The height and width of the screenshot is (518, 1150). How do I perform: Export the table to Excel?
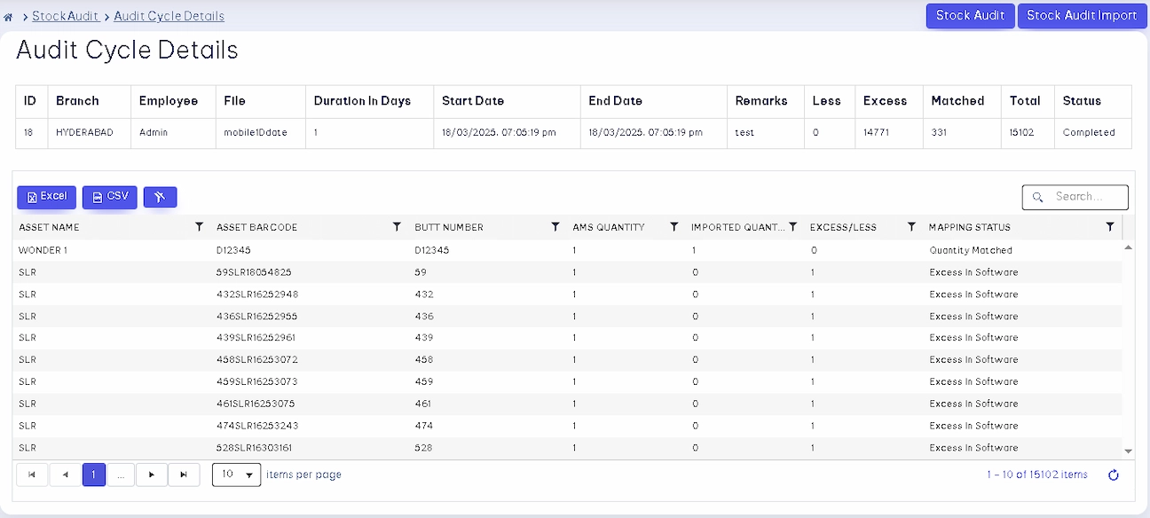click(46, 197)
